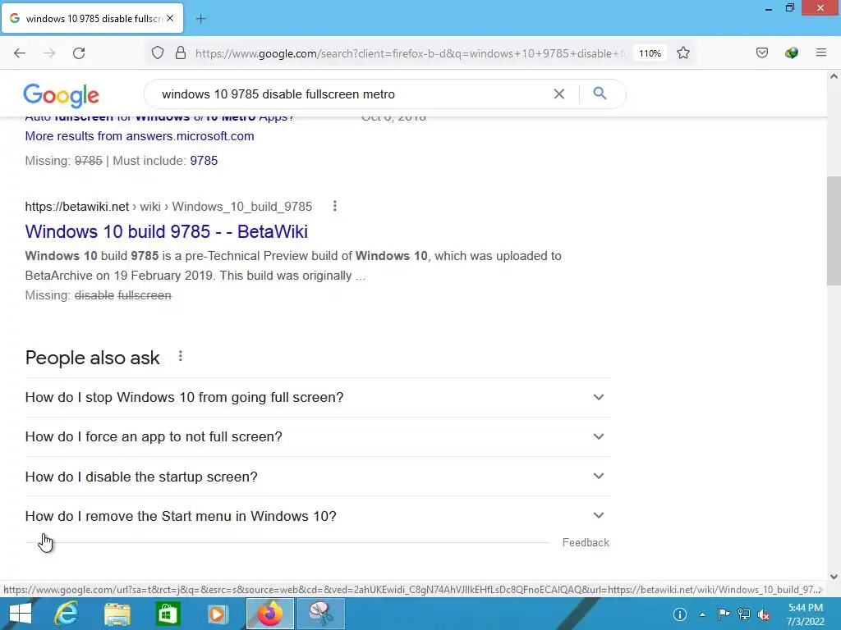Click 'More results from answers.microsoft.com'
The height and width of the screenshot is (630, 841).
click(140, 136)
